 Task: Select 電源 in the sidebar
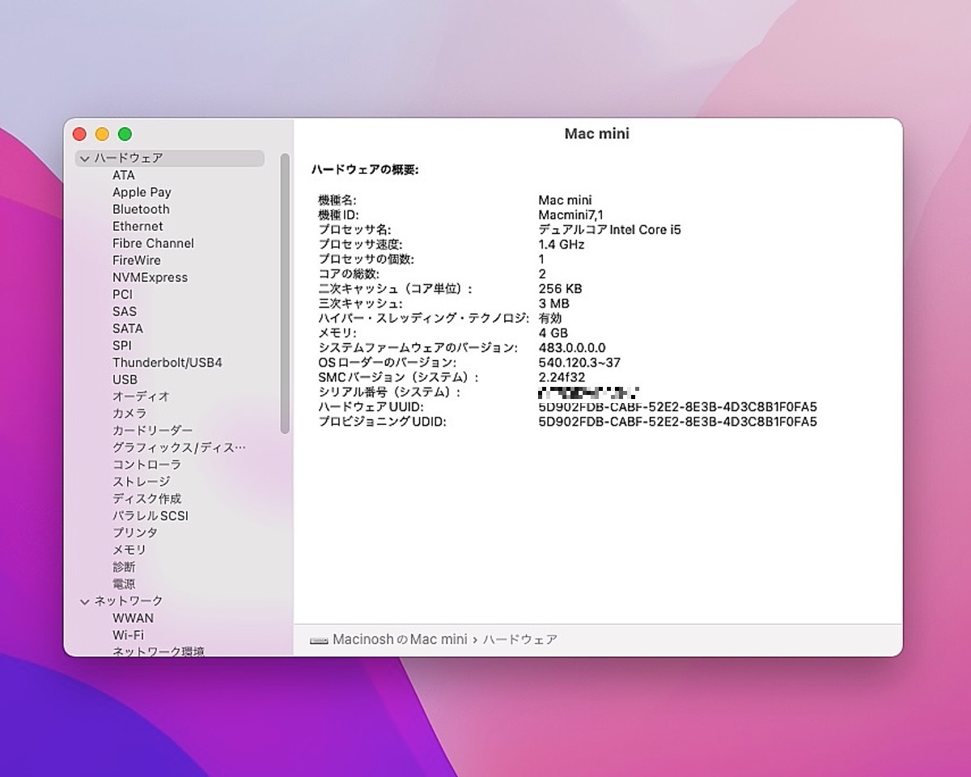[x=124, y=584]
